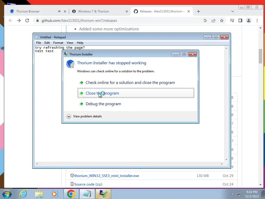Open Notepad File menu
Image resolution: width=265 pixels, height=199 pixels.
click(x=39, y=43)
